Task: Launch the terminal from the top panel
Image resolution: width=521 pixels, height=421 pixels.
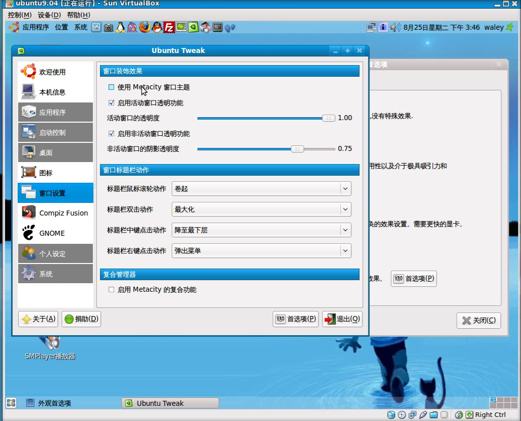Action: coord(218,27)
